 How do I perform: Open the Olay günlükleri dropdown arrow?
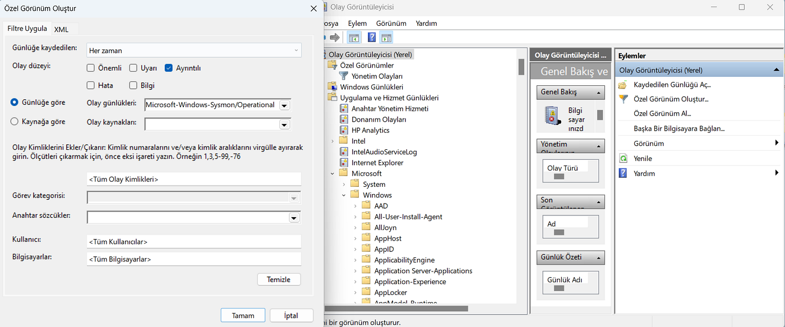284,105
